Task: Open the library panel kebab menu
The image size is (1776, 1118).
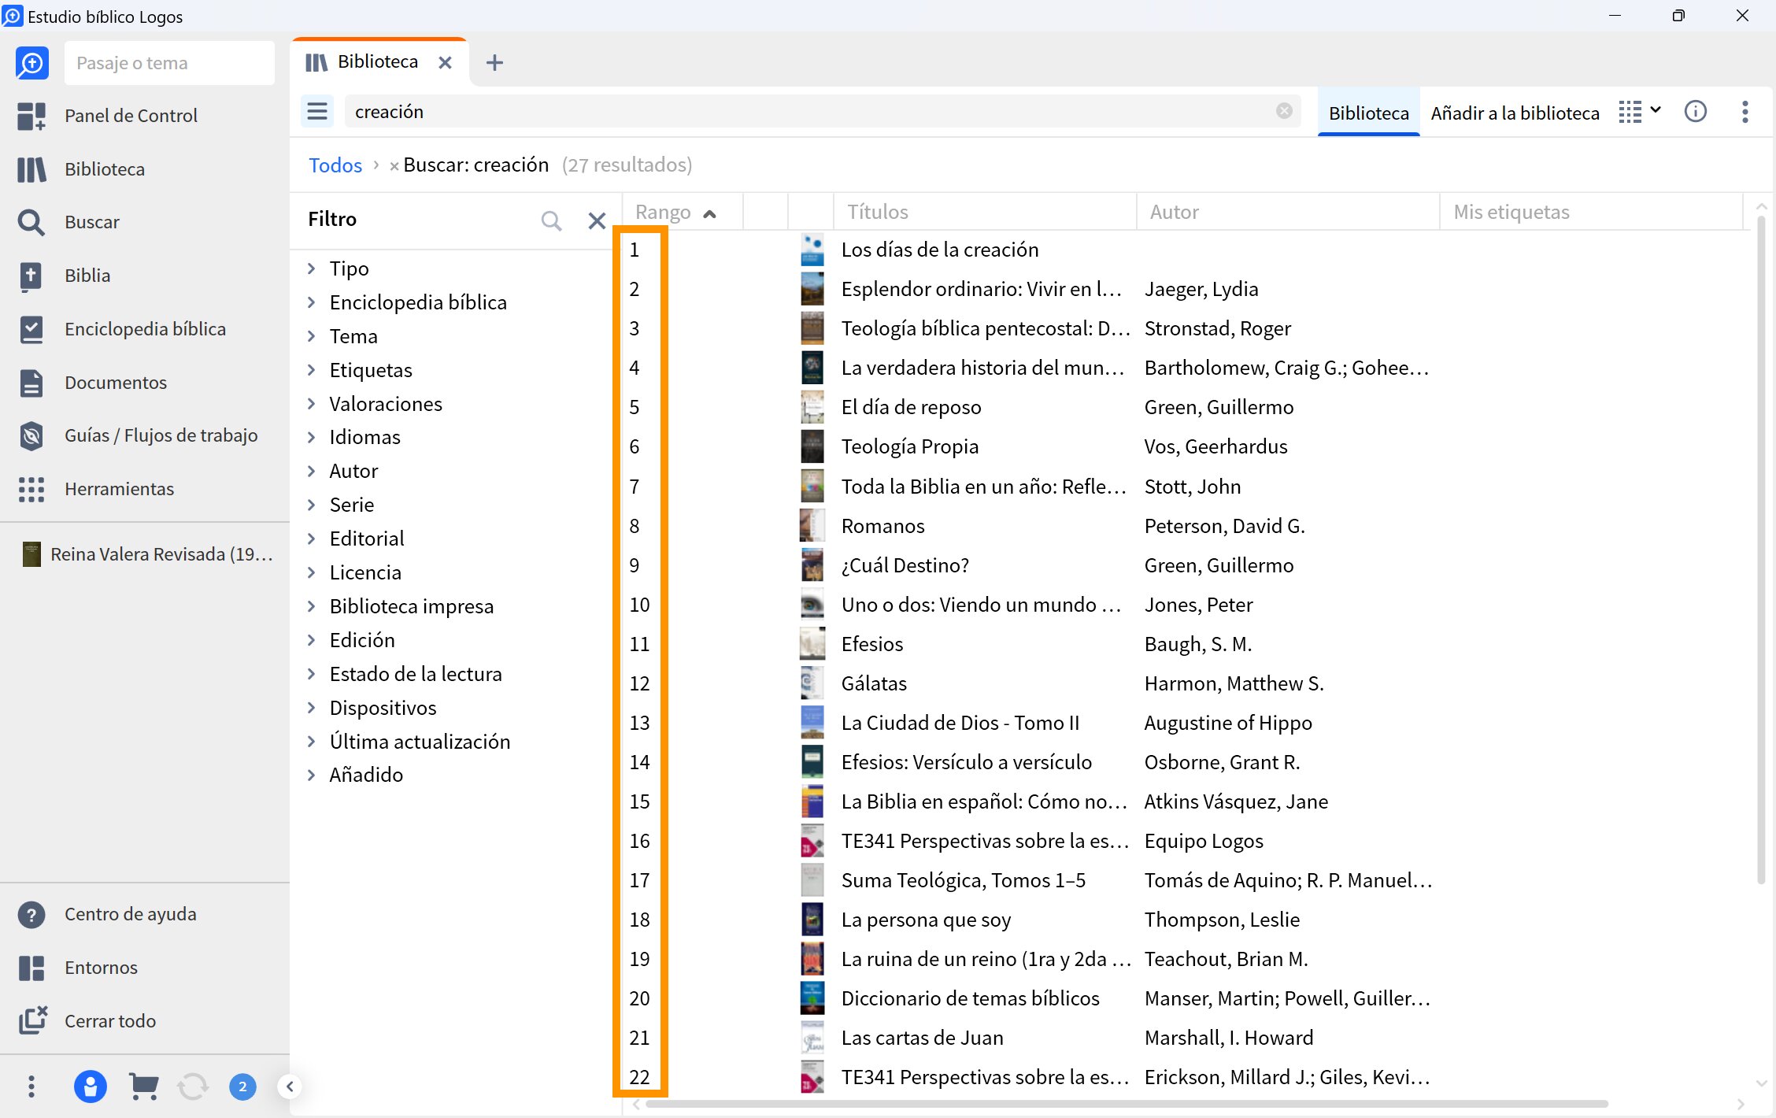Action: (1745, 112)
